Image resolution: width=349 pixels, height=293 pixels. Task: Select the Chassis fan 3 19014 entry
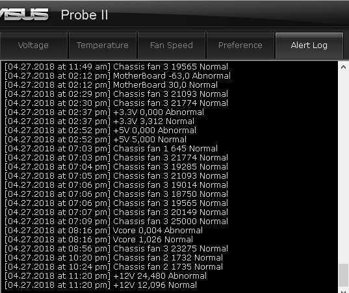point(116,185)
